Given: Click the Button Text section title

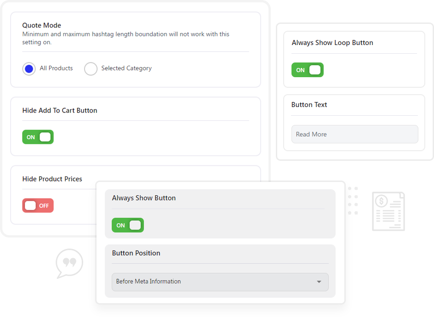Looking at the screenshot, I should 309,105.
